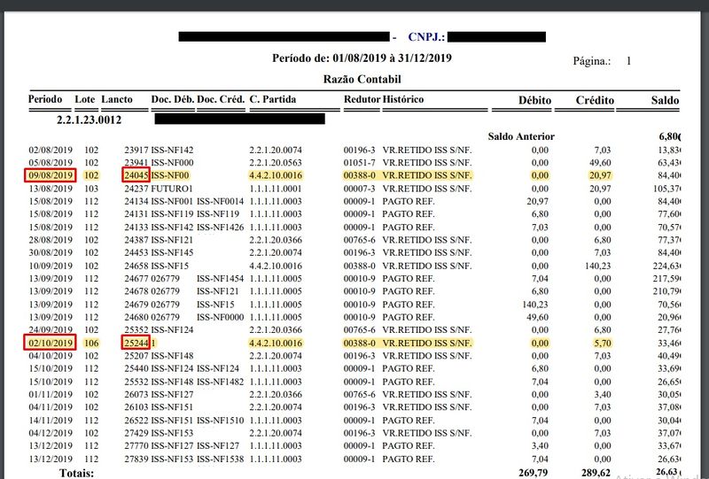The image size is (709, 479).
Task: Click credit document ISS-NF0000
Action: (x=220, y=317)
